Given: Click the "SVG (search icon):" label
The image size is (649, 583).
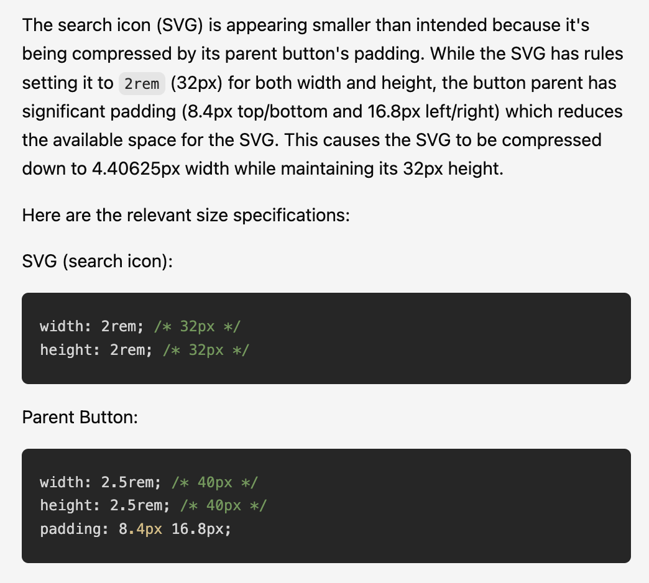Looking at the screenshot, I should [97, 261].
